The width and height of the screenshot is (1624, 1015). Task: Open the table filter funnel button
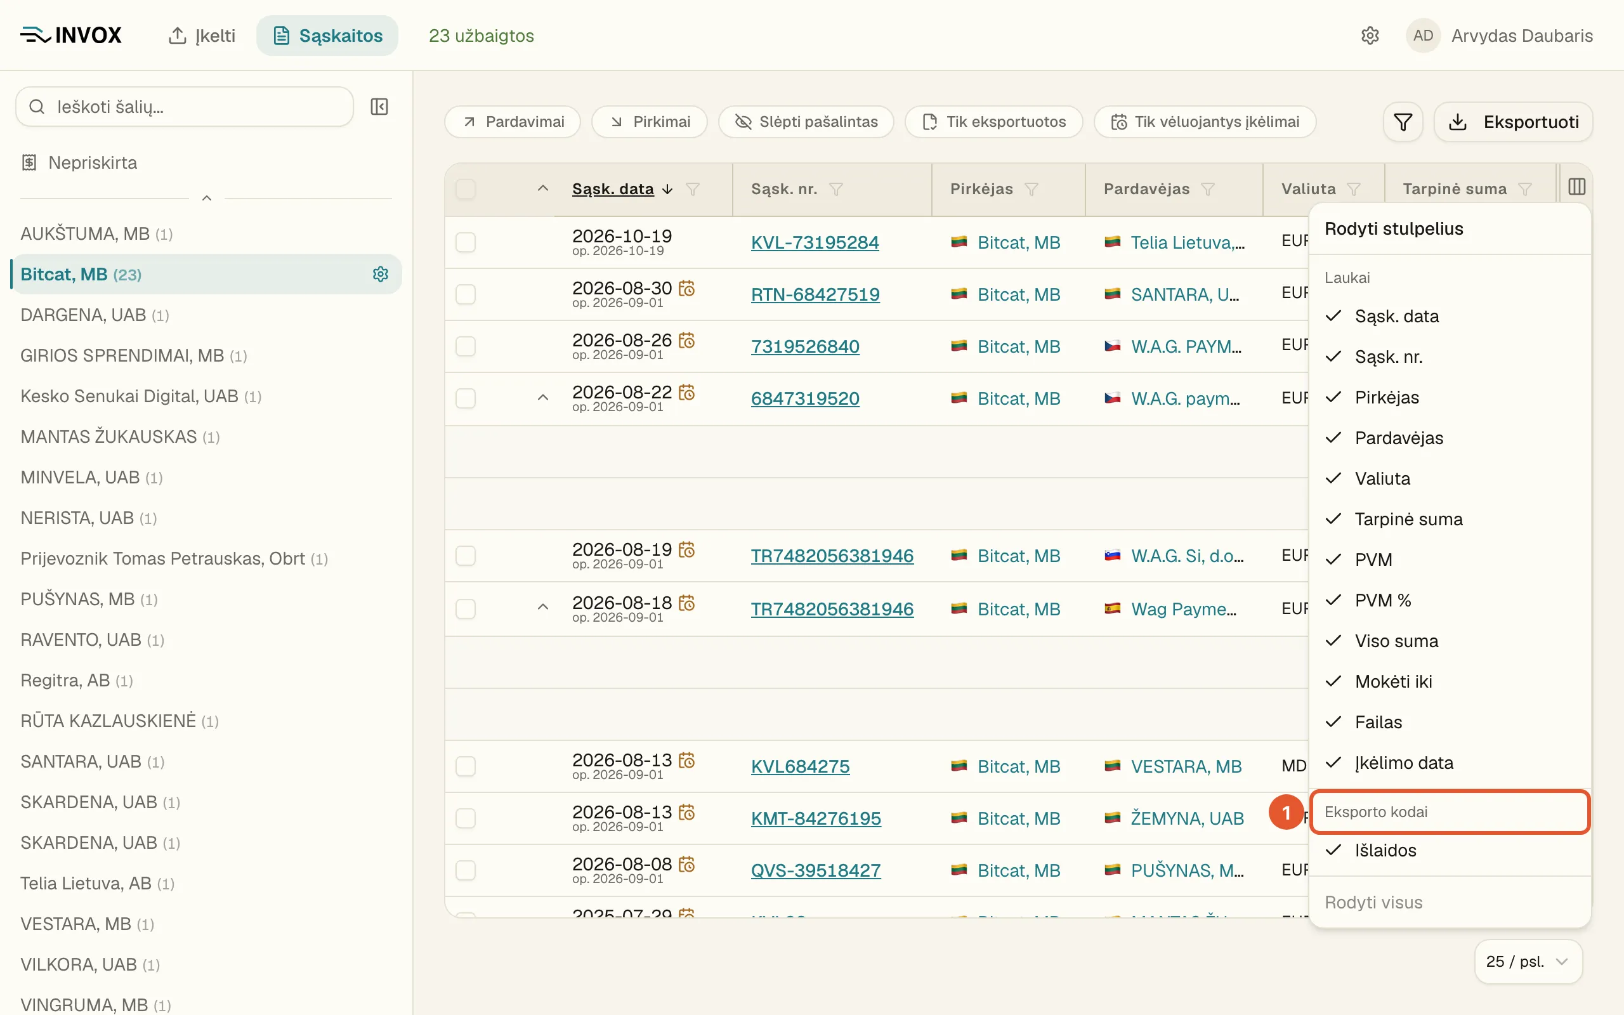click(x=1403, y=122)
